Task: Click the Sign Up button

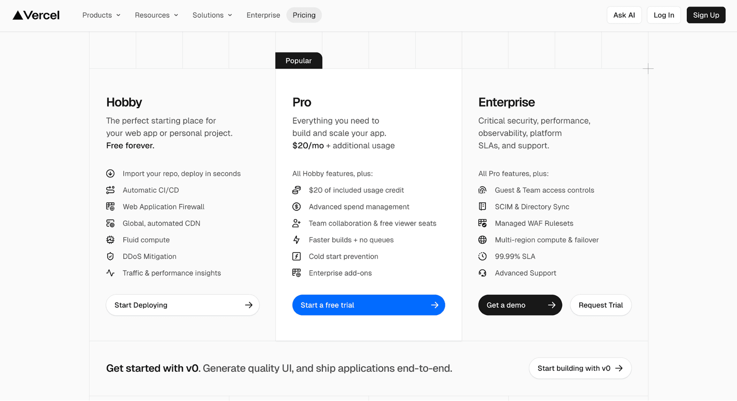Action: pos(706,15)
